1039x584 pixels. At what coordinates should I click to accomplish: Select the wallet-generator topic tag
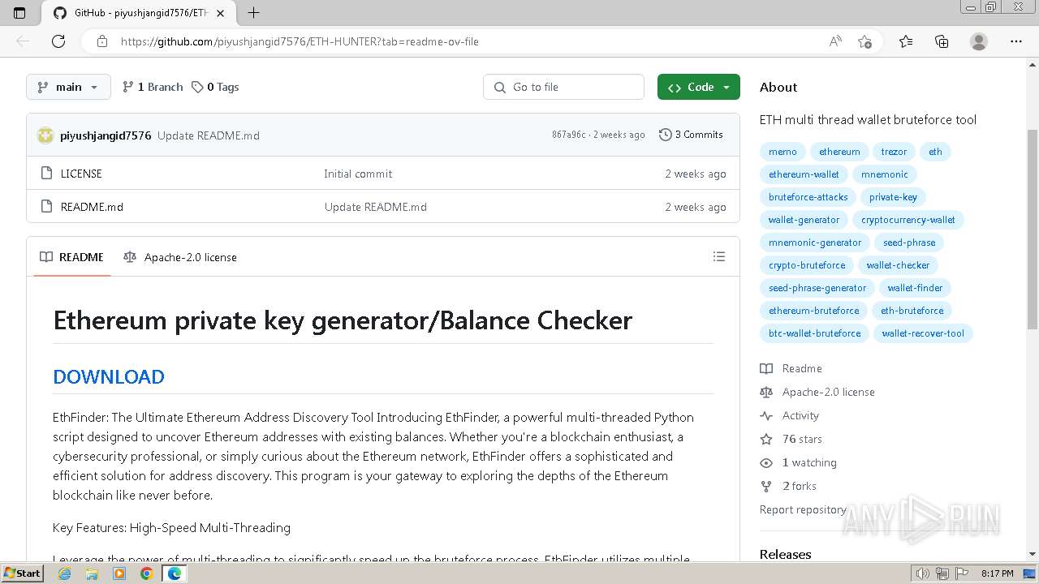[x=804, y=220]
